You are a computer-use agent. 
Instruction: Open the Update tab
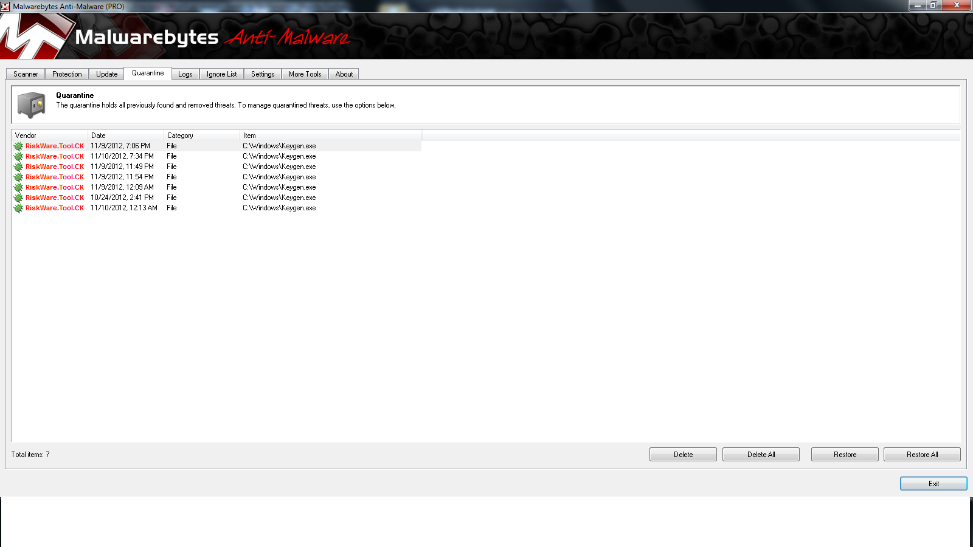pyautogui.click(x=107, y=74)
